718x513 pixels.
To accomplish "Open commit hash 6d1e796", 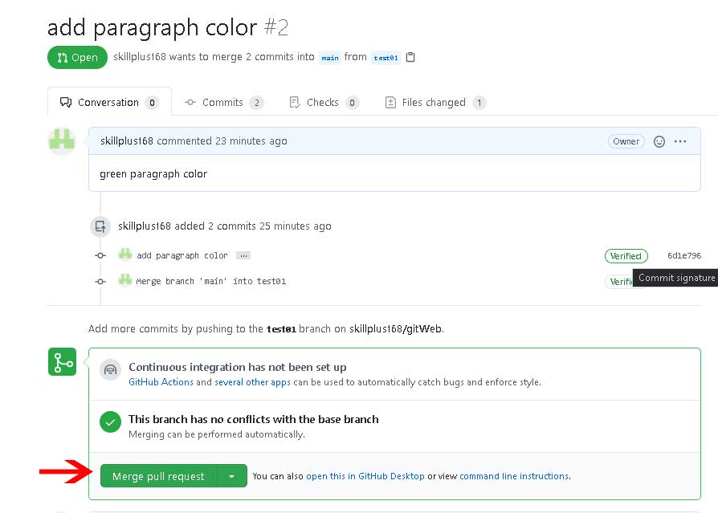I will pos(684,256).
